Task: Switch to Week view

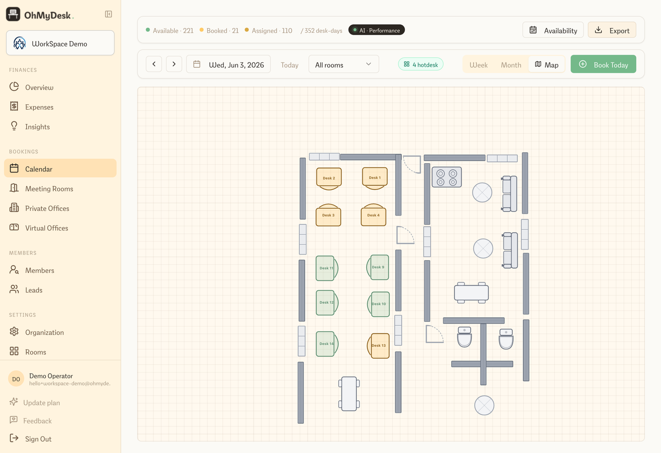Action: click(x=478, y=65)
